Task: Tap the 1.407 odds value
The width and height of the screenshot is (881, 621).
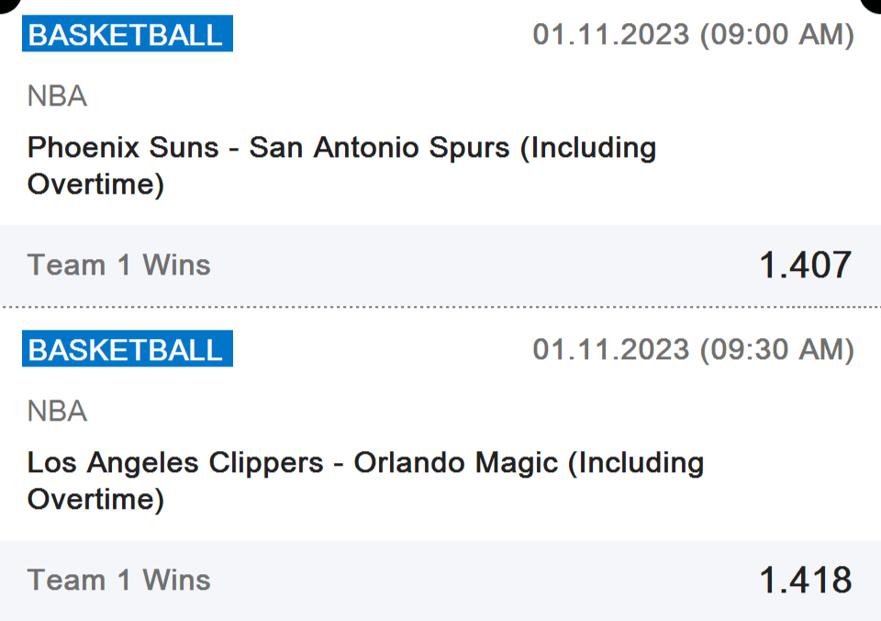Action: pyautogui.click(x=805, y=265)
